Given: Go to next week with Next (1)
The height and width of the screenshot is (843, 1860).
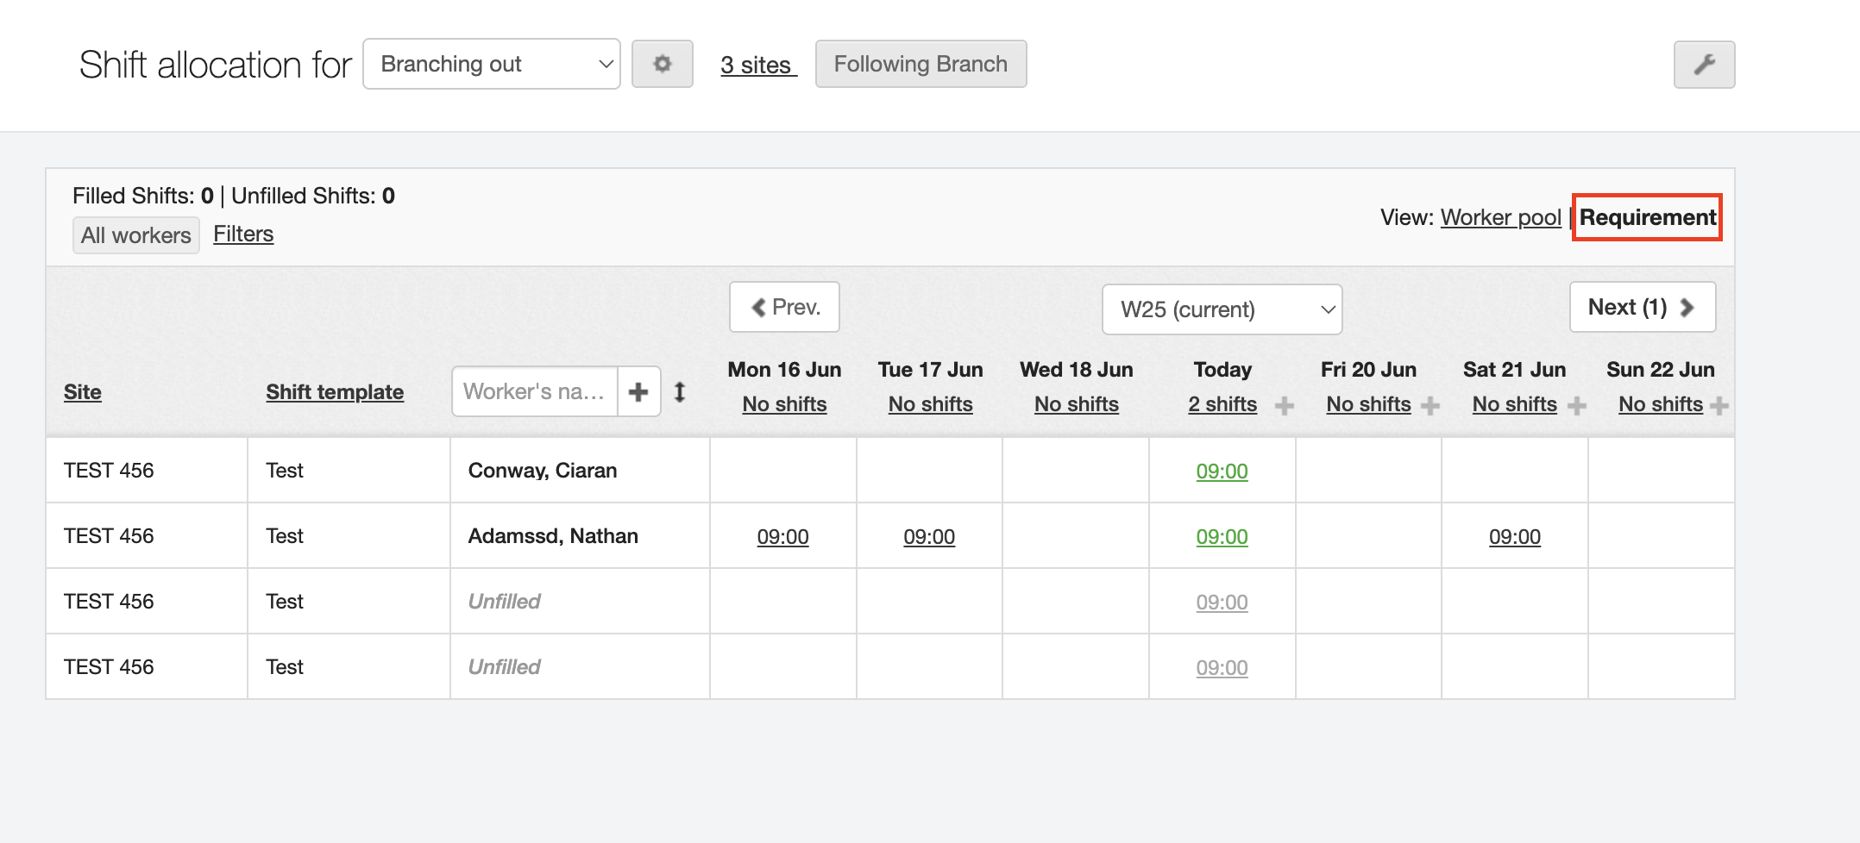Looking at the screenshot, I should [x=1642, y=308].
